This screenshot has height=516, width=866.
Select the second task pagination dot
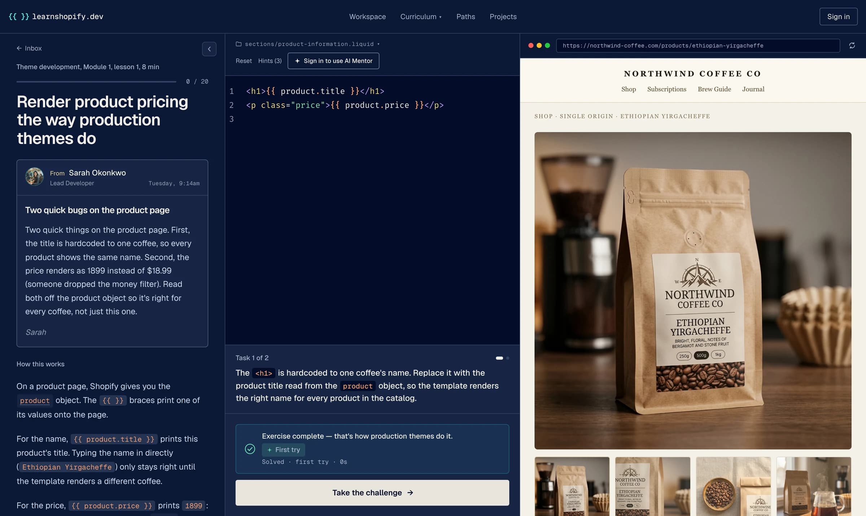click(507, 358)
